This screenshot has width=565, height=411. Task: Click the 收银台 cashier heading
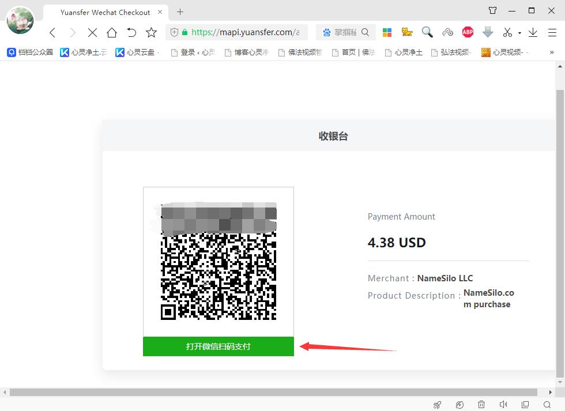[333, 136]
